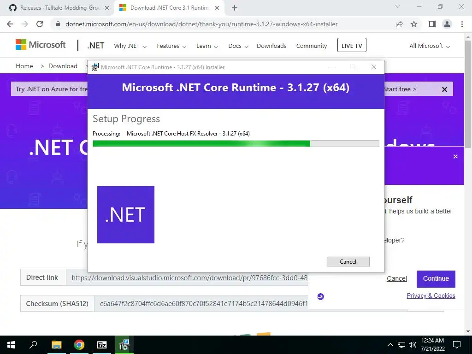Cancel the .NET Core Runtime installer
This screenshot has width=472, height=354.
tap(348, 262)
